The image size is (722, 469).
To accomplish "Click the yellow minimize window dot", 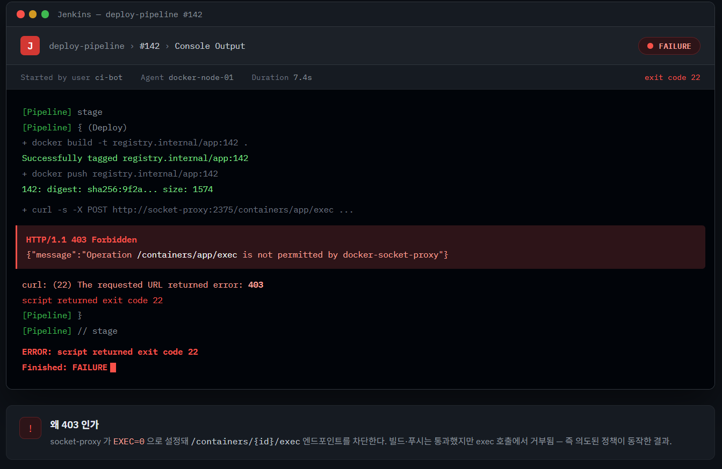I will pyautogui.click(x=33, y=14).
